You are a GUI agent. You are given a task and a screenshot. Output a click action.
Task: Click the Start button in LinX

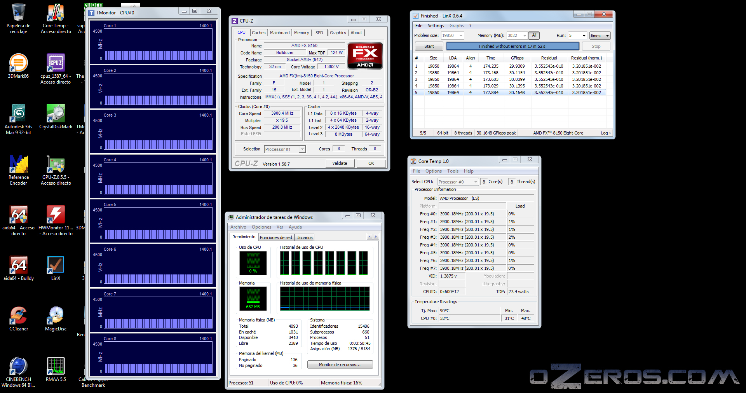point(429,46)
